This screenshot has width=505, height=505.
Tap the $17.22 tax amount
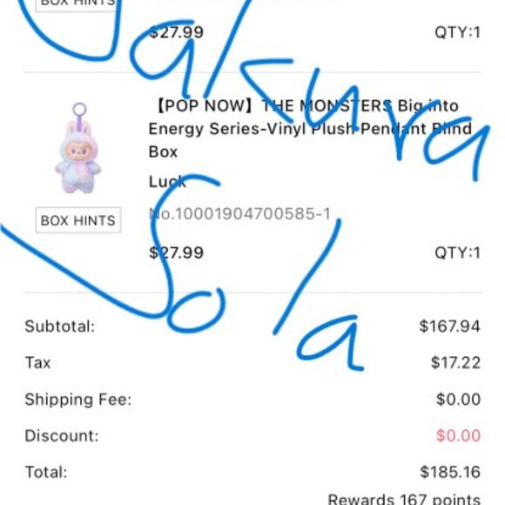(455, 363)
